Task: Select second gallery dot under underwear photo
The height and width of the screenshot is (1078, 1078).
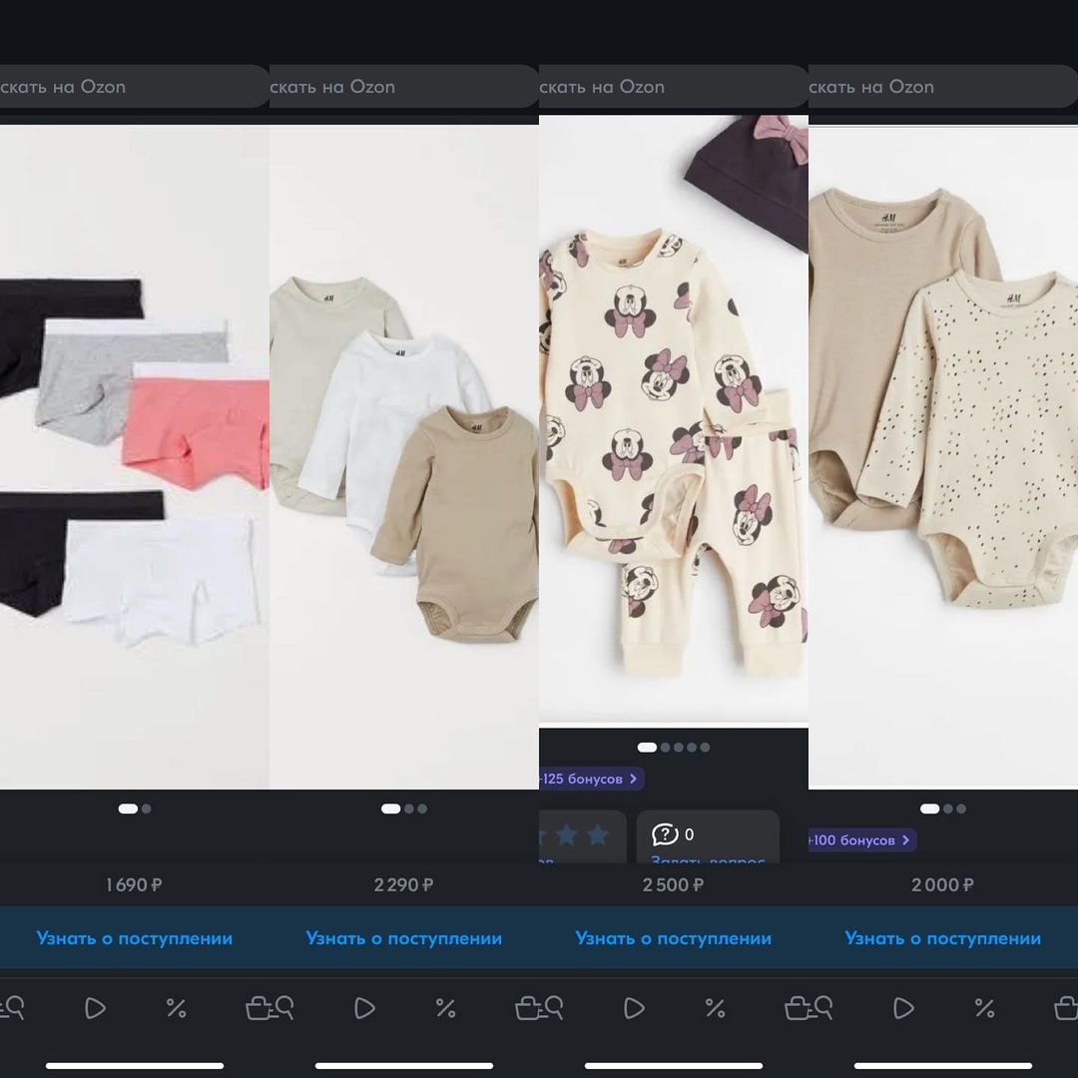Action: 147,808
